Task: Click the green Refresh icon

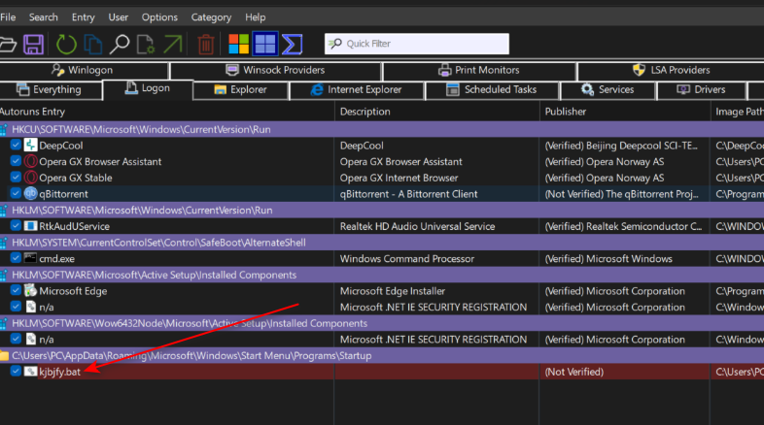Action: 66,45
